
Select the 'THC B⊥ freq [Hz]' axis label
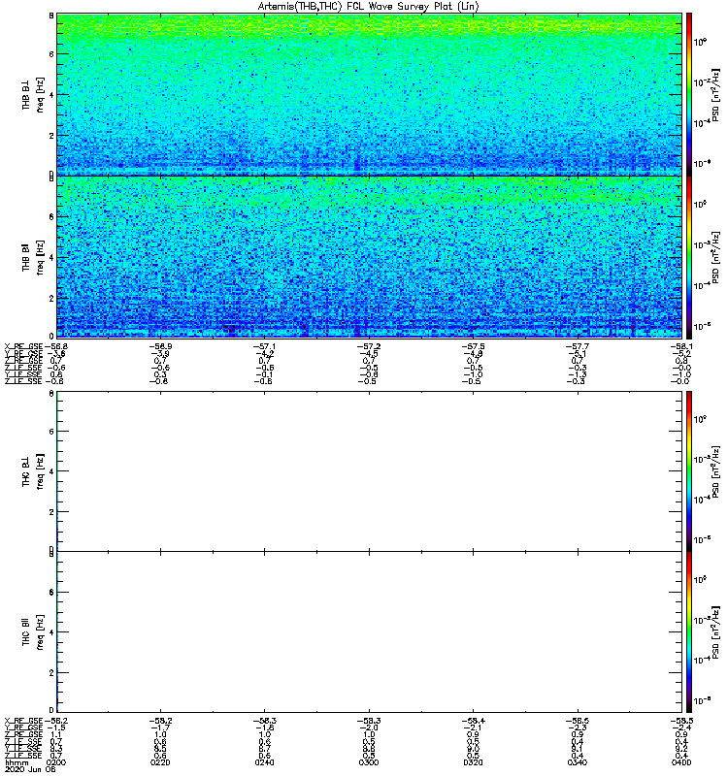click(33, 471)
